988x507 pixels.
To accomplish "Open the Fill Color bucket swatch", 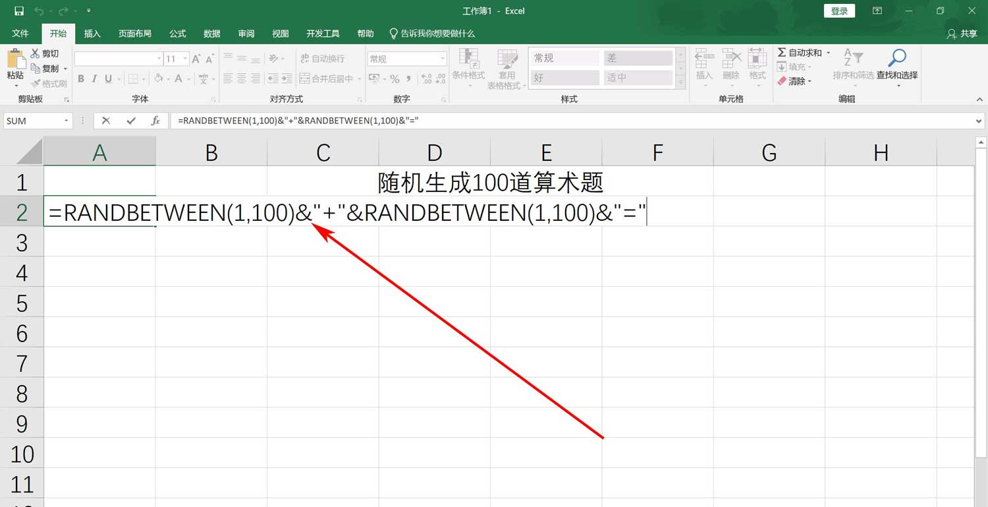I will click(158, 78).
